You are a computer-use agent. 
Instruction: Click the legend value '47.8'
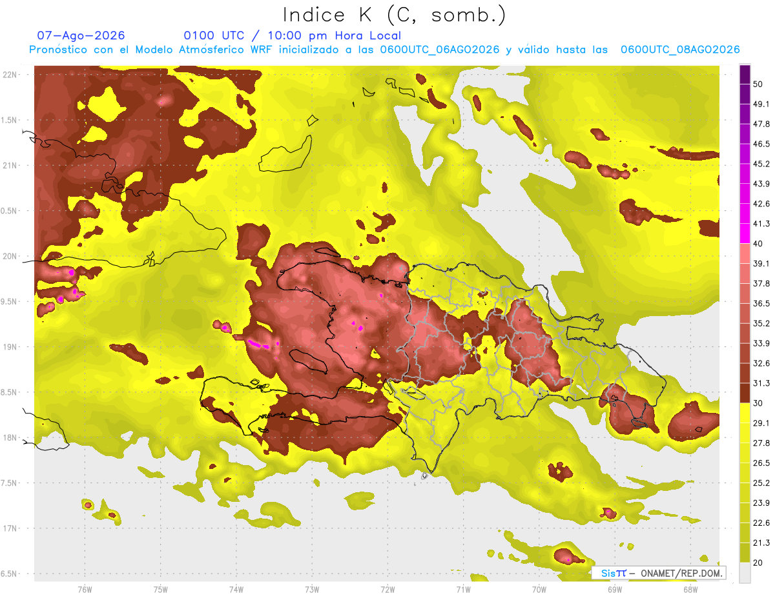(x=761, y=124)
